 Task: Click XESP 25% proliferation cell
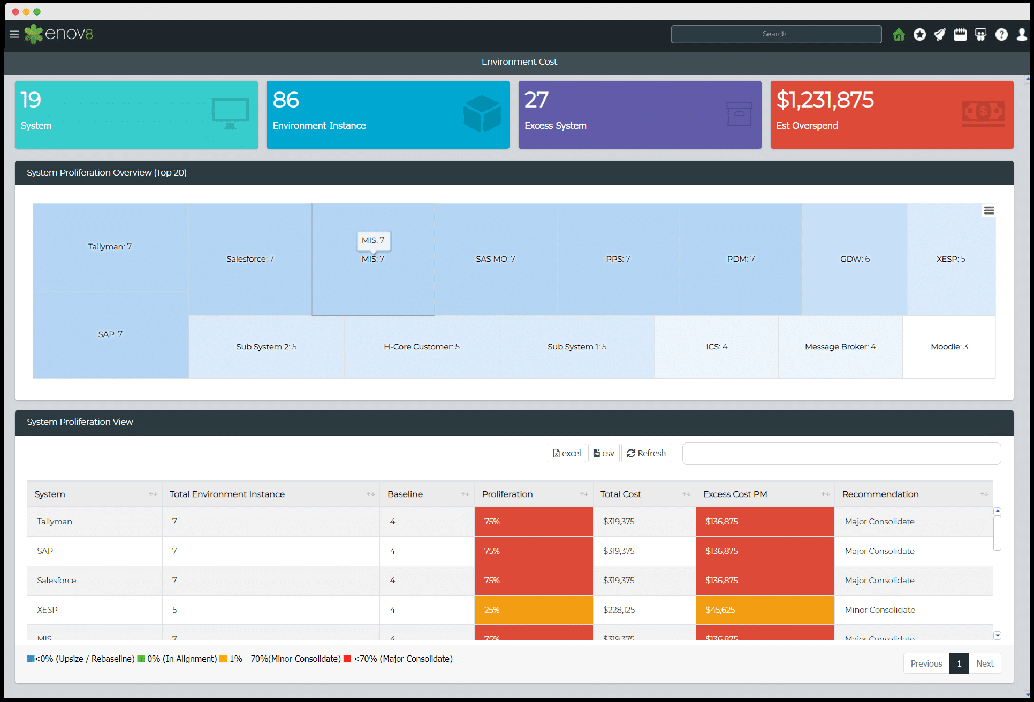534,610
